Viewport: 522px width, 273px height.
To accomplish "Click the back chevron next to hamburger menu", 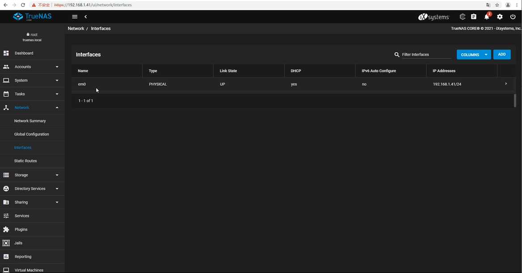I will pos(85,17).
